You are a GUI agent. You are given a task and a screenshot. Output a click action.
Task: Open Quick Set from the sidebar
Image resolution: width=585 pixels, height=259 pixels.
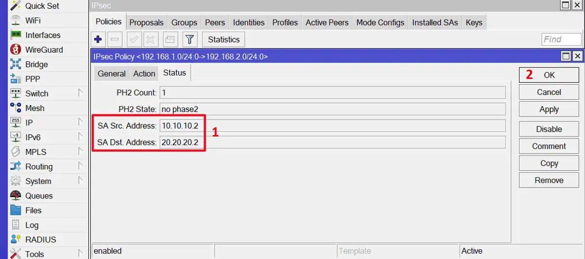(42, 6)
